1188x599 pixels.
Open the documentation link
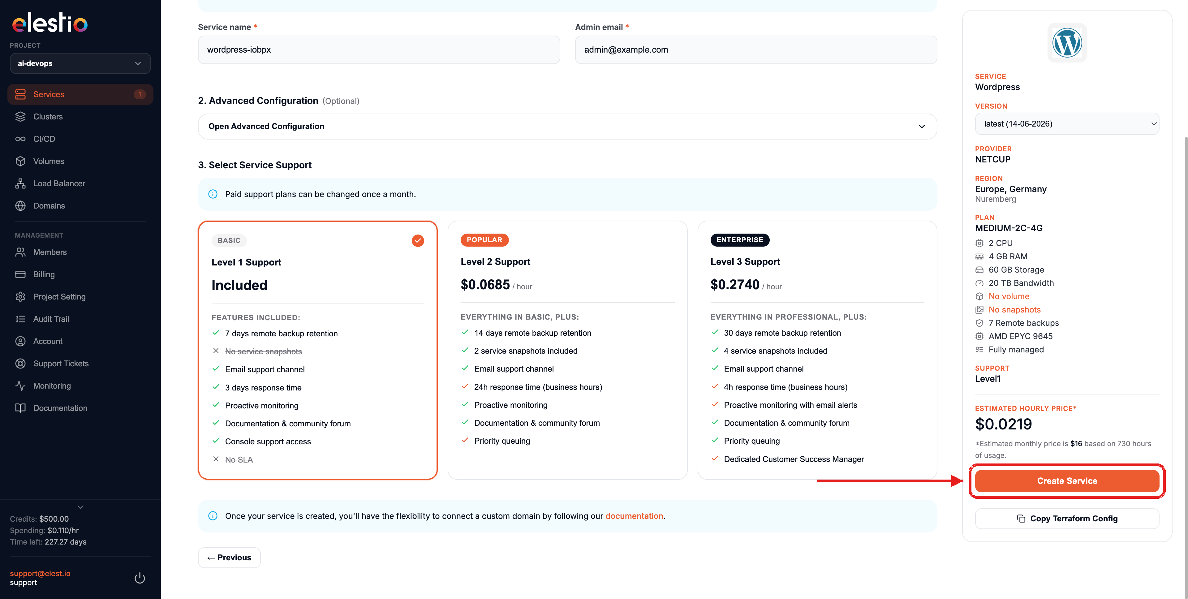tap(634, 516)
